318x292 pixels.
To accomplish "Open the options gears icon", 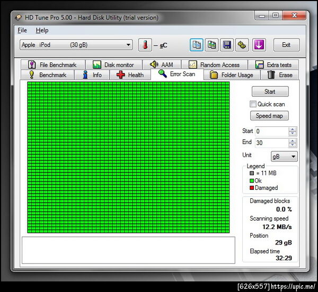I will [x=242, y=45].
